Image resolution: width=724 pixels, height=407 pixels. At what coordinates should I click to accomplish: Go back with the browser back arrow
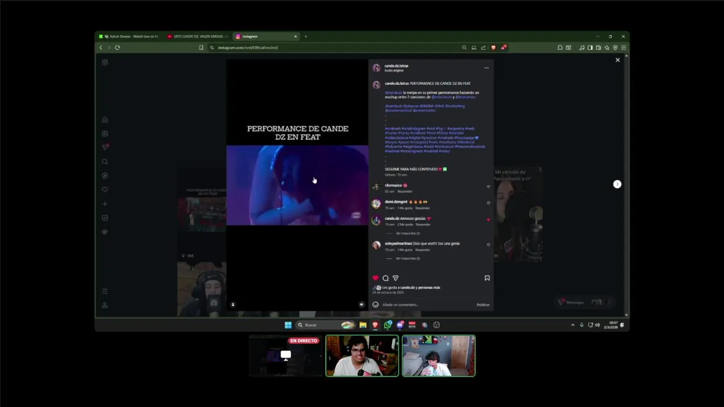pyautogui.click(x=101, y=47)
